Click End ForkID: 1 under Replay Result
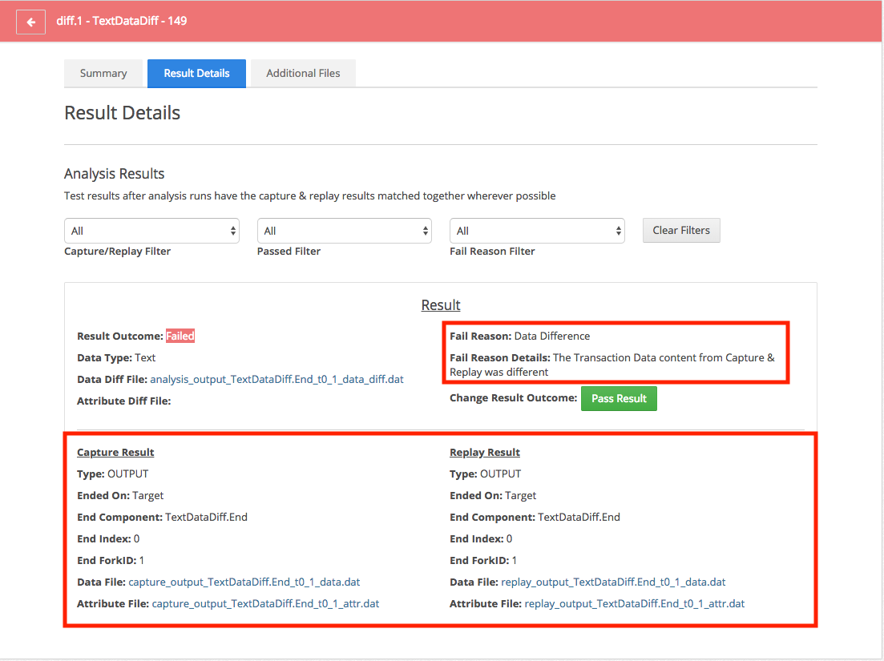This screenshot has height=661, width=884. pos(483,561)
